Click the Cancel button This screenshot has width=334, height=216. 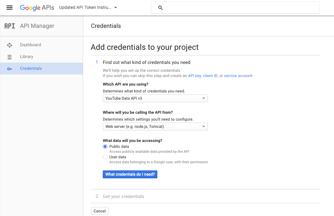click(x=100, y=211)
